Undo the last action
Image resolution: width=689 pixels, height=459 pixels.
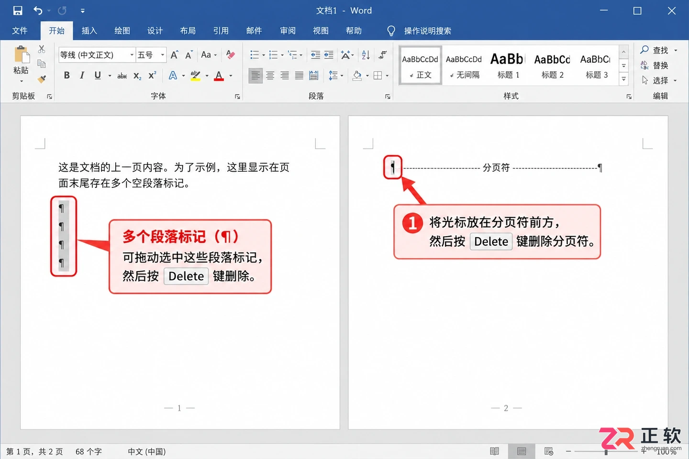pos(38,11)
